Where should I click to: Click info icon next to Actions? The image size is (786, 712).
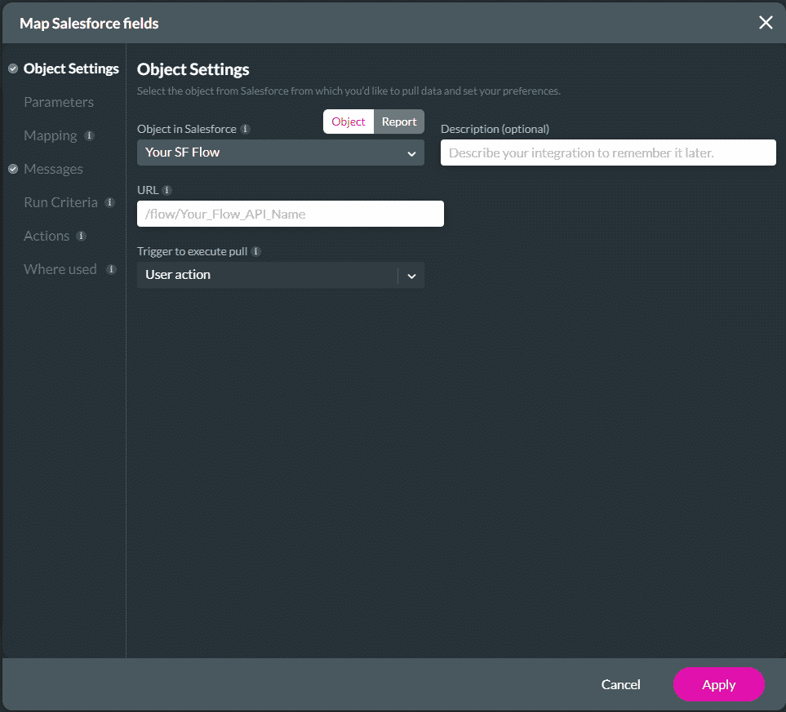[x=81, y=236]
